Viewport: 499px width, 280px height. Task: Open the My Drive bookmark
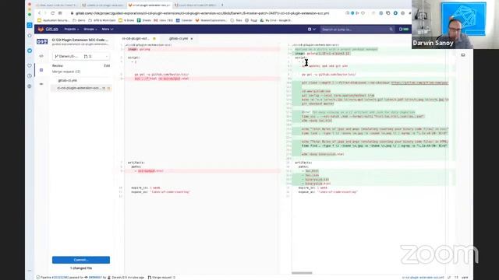point(275,20)
